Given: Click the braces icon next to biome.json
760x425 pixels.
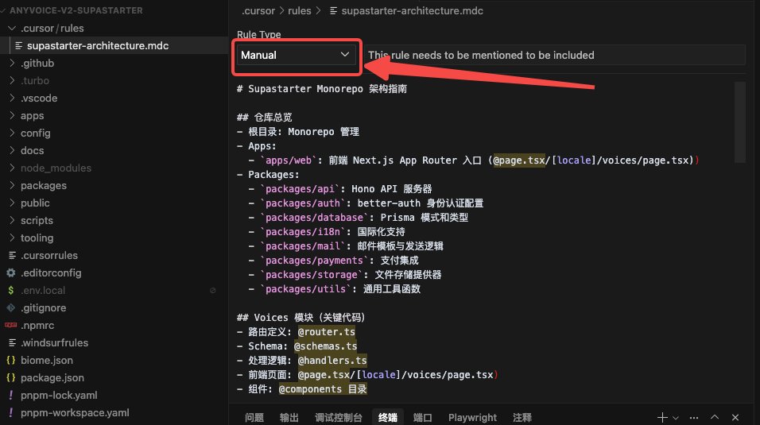Looking at the screenshot, I should click(11, 360).
